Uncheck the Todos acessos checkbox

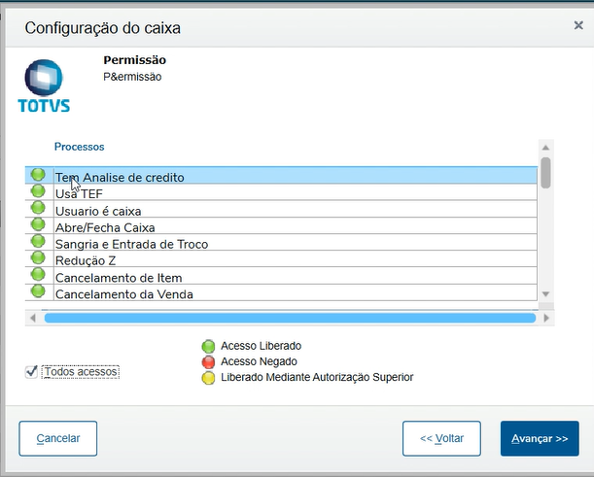(x=32, y=371)
